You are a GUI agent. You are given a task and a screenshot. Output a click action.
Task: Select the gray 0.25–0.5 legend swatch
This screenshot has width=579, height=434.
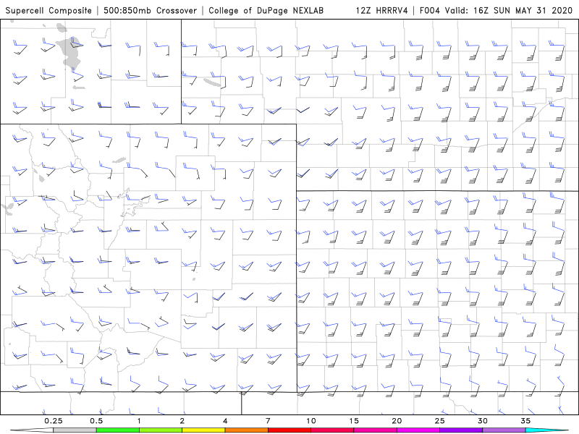pyautogui.click(x=75, y=430)
